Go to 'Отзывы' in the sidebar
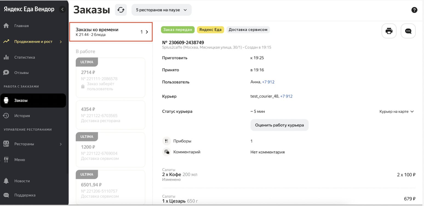This screenshot has height=206, width=424. (21, 73)
